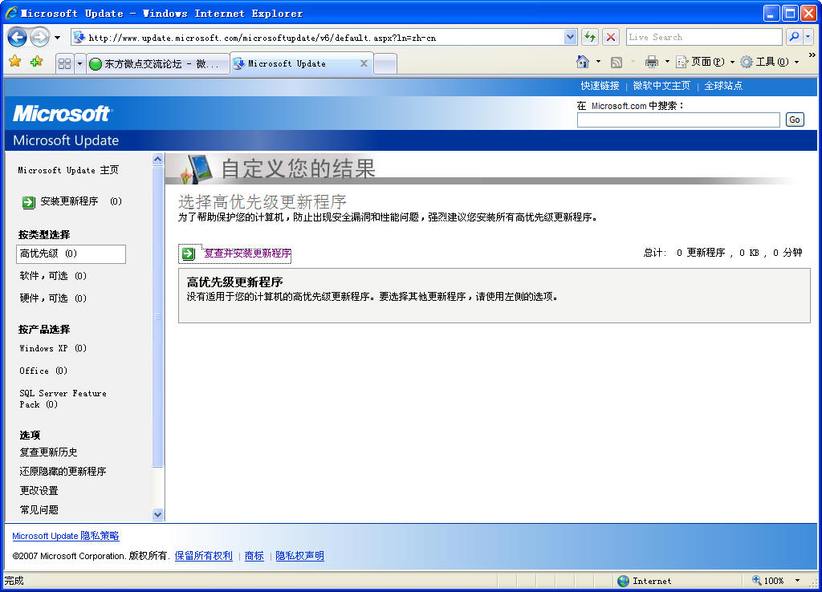822x592 pixels.
Task: Select Office (0) product
Action: pyautogui.click(x=43, y=371)
